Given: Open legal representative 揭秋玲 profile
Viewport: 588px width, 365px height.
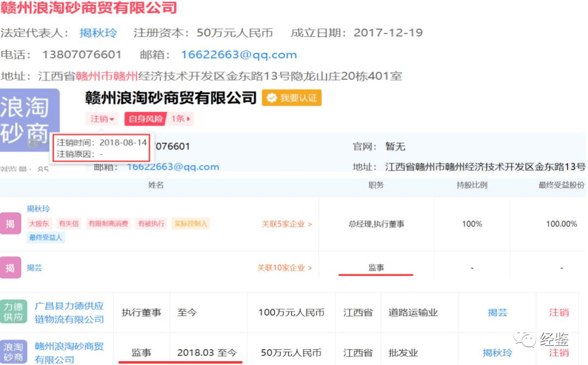Looking at the screenshot, I should [98, 33].
